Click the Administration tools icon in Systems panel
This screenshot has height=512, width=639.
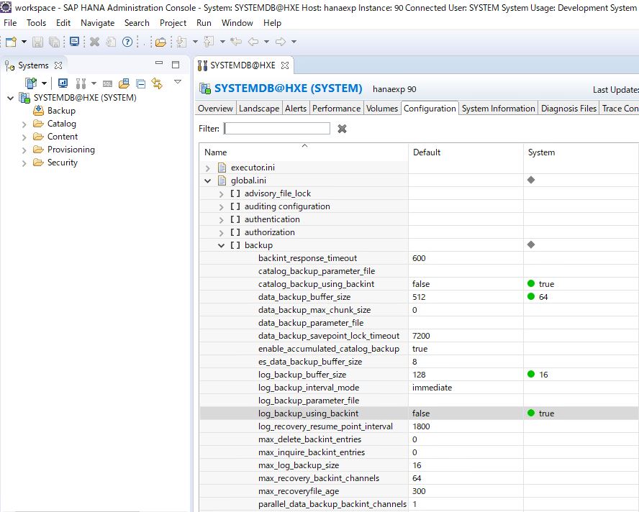tap(81, 83)
